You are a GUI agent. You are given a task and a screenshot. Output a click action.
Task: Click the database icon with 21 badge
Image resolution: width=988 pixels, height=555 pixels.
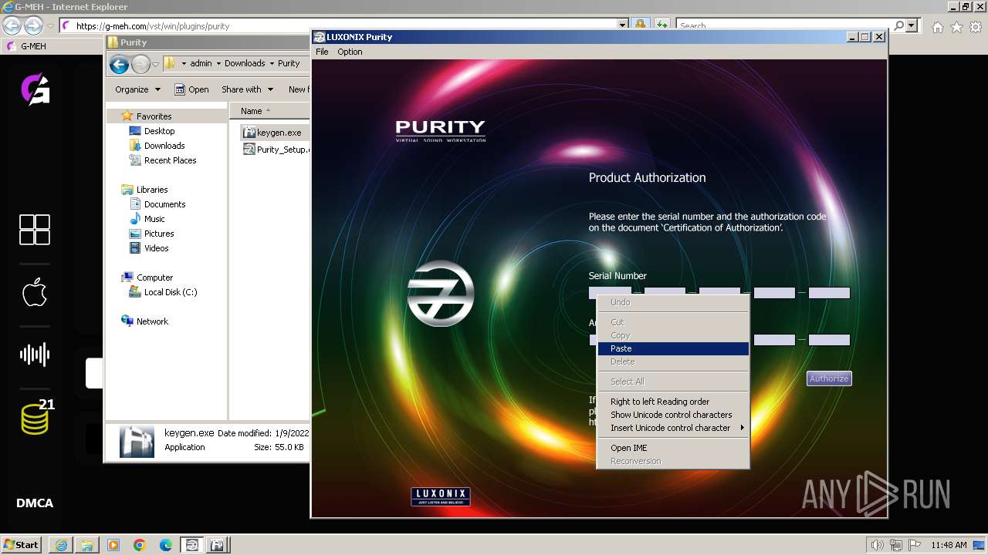coord(36,416)
